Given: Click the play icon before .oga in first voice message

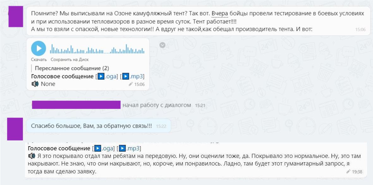Looking at the screenshot, I should tap(101, 76).
